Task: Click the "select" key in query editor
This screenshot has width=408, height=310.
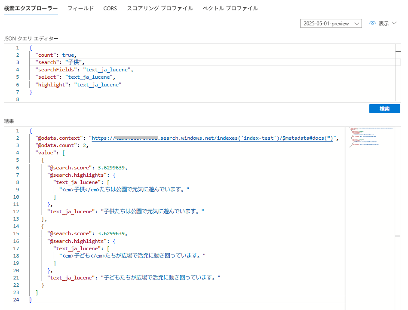Action: tap(47, 77)
